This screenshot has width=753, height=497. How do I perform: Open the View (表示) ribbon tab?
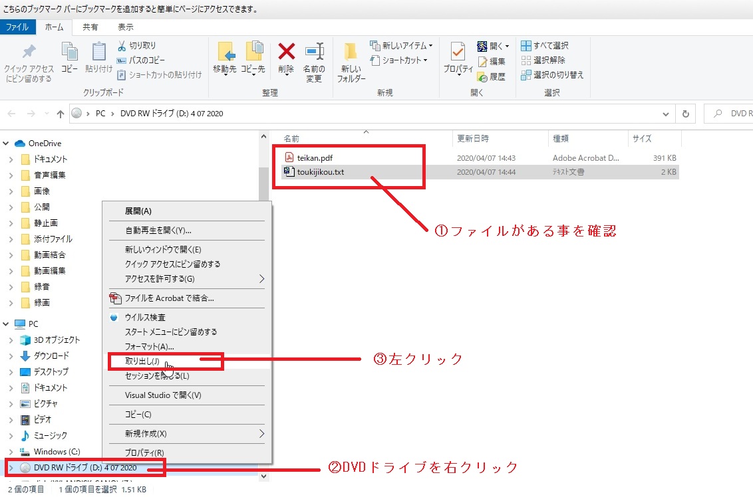(126, 27)
